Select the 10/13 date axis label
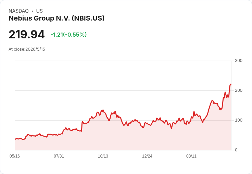252x174 pixels. tap(103, 156)
